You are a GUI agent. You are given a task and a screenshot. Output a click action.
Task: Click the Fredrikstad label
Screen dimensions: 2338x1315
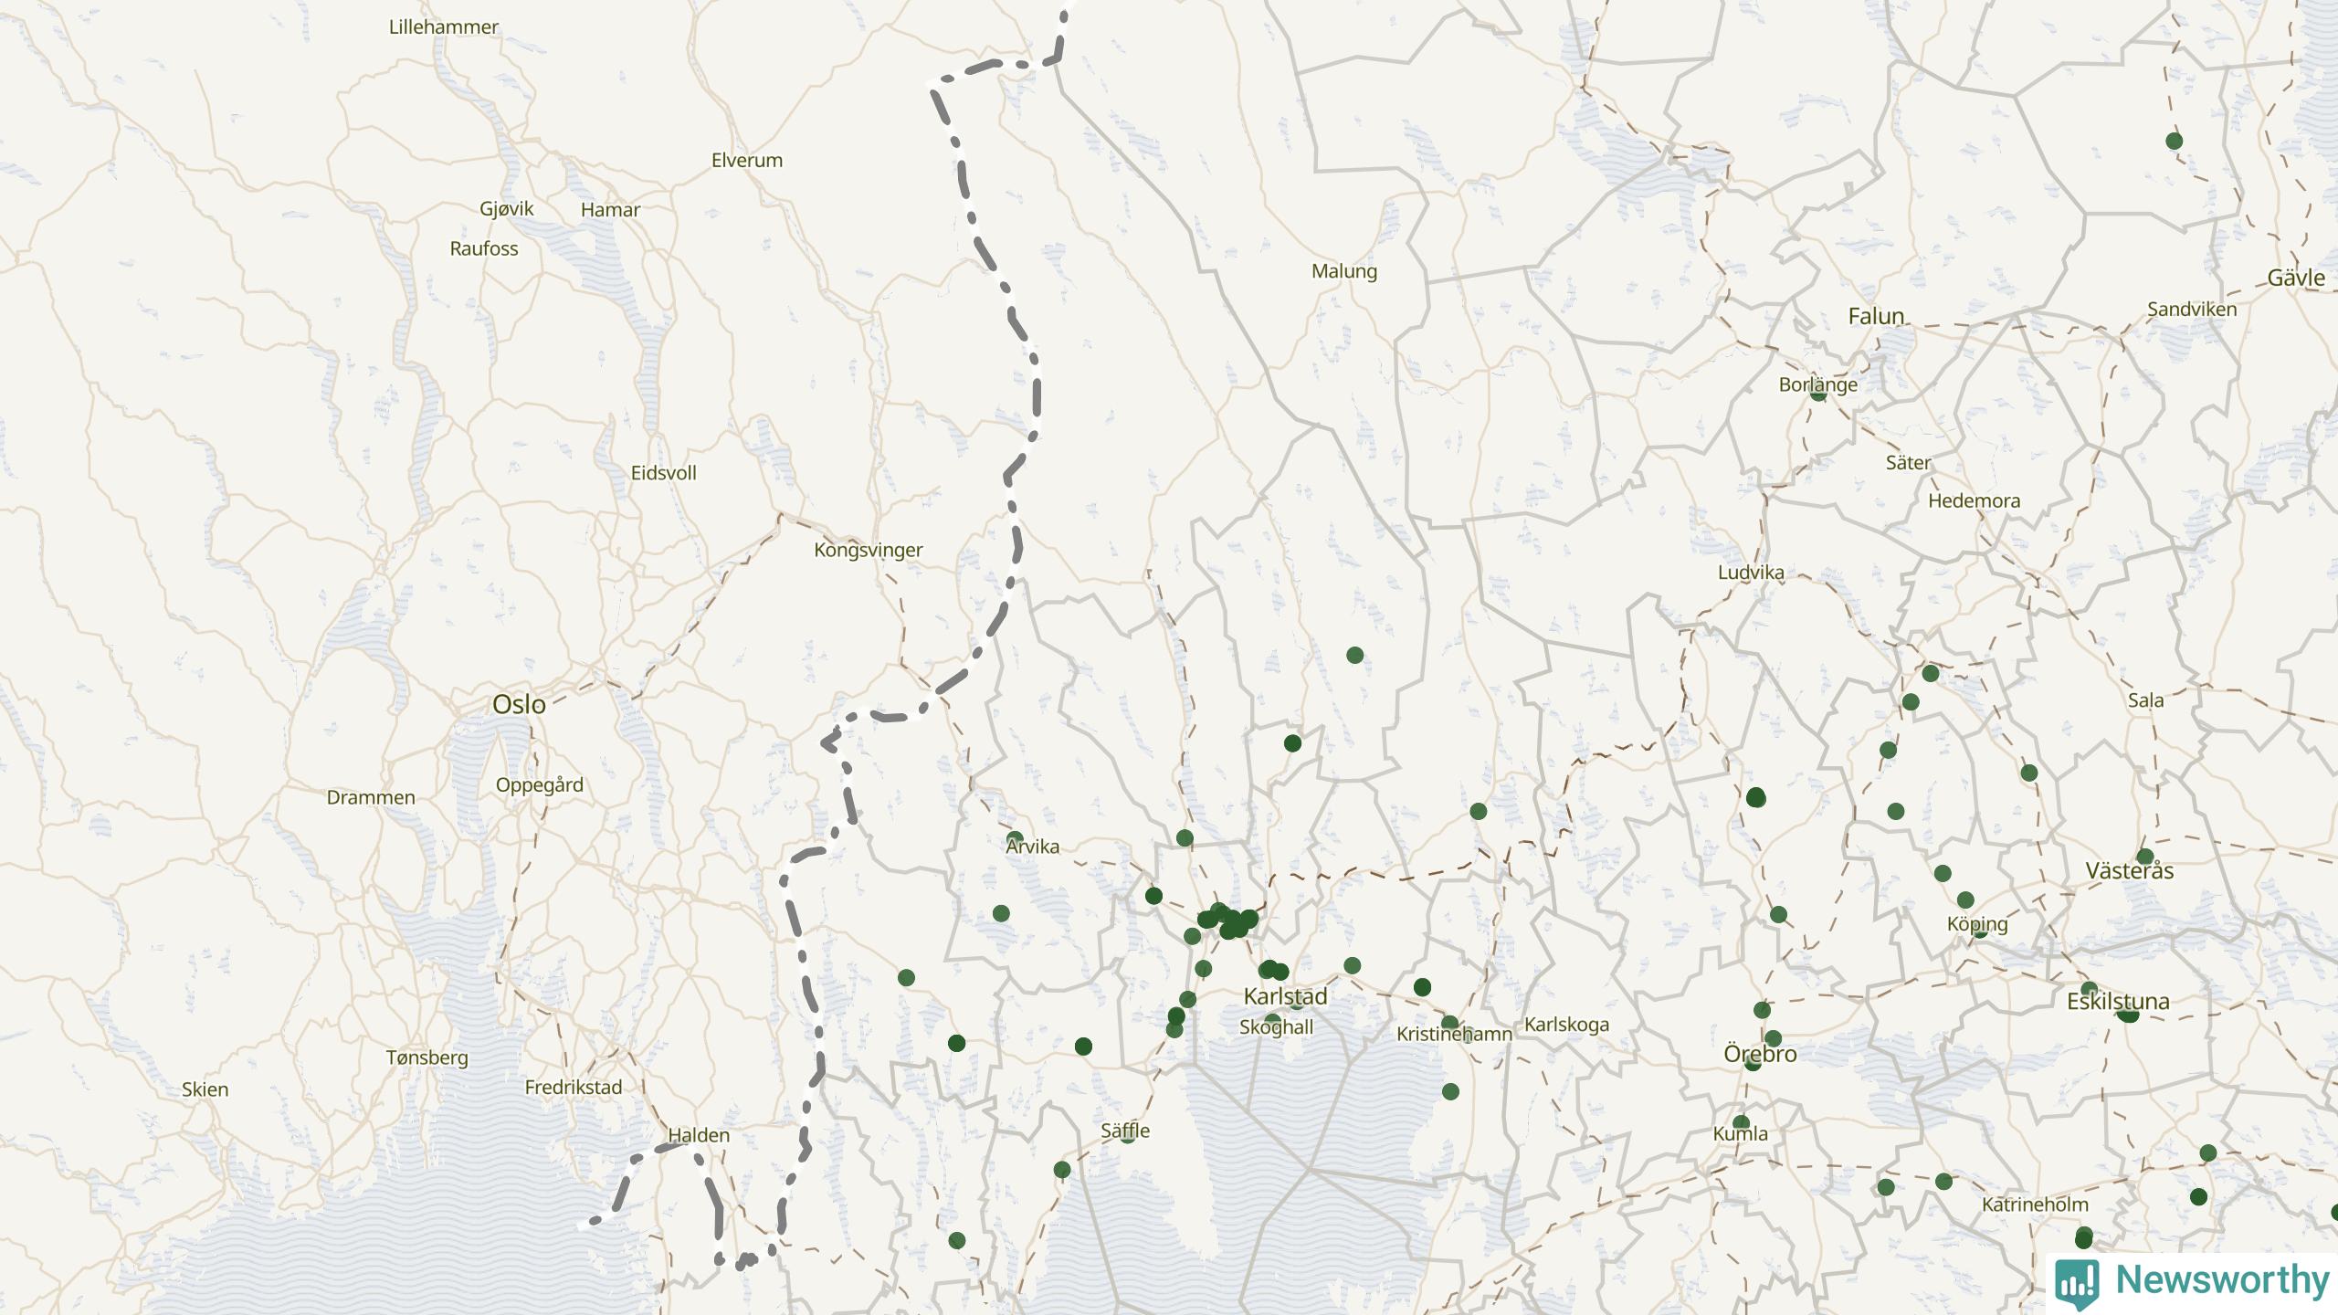tap(574, 1089)
